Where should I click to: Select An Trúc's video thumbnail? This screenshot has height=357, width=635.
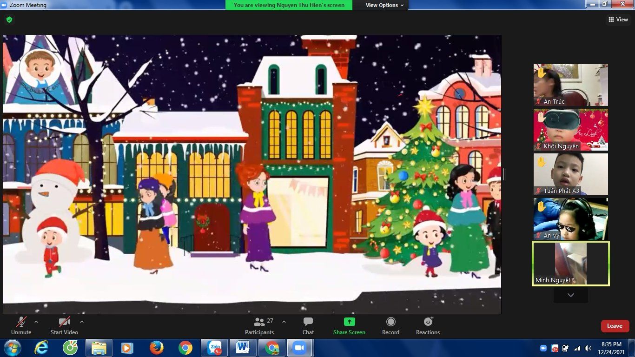point(570,85)
